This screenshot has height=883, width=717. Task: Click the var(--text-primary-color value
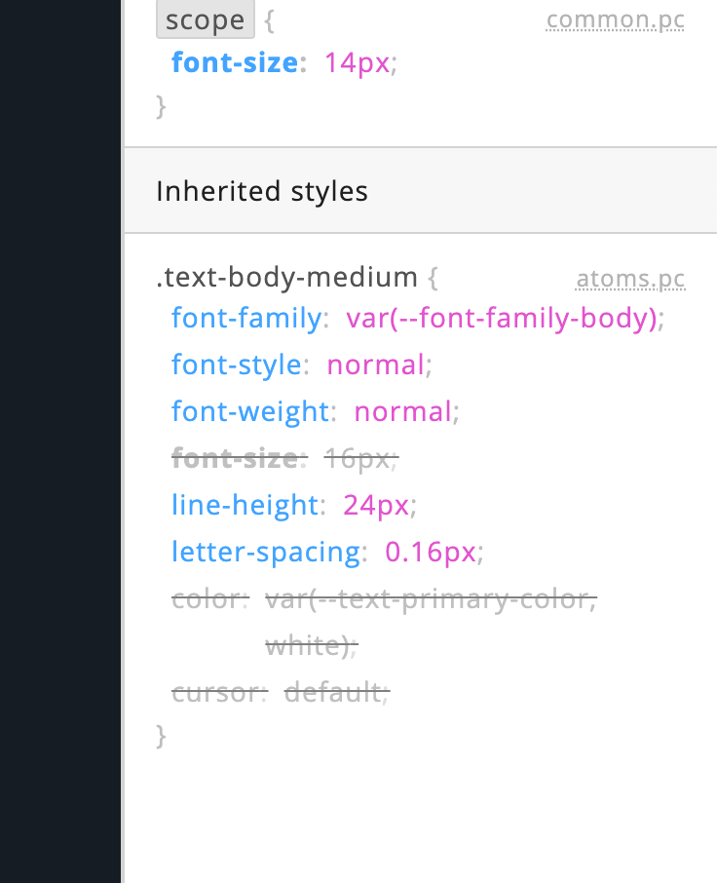(x=431, y=598)
